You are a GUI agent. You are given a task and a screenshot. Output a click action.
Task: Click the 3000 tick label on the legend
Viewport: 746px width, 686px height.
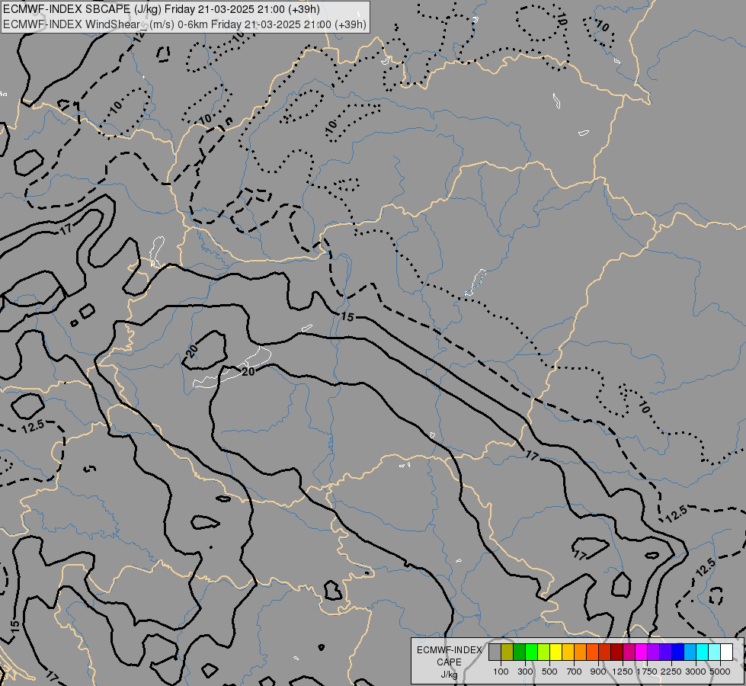(x=696, y=672)
